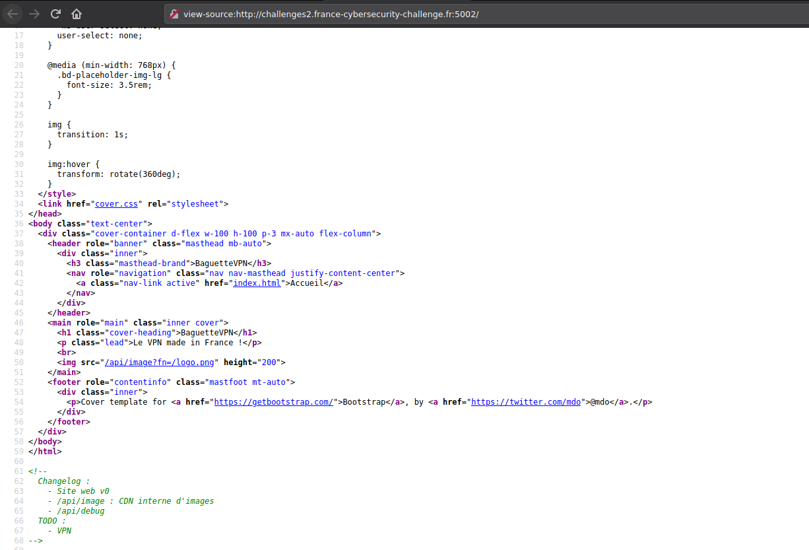Viewport: 809px width, 550px height.
Task: Click the BaguetteVPN text in the h3 tag
Action: point(220,263)
